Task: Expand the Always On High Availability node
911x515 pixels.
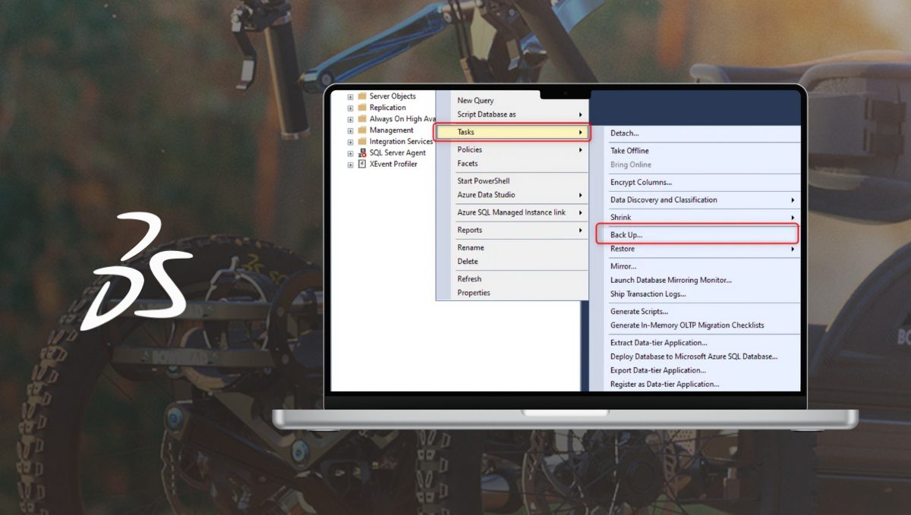Action: tap(351, 119)
